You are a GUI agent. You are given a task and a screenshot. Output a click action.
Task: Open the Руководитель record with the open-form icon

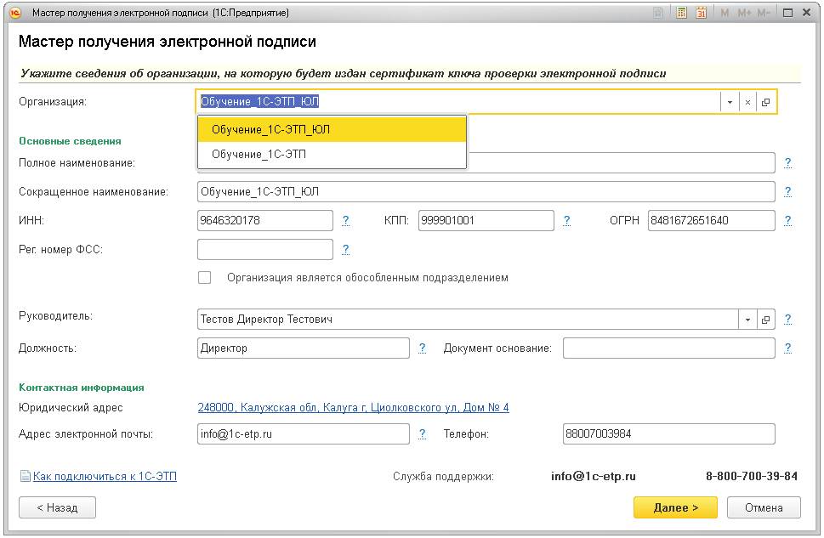coord(765,320)
